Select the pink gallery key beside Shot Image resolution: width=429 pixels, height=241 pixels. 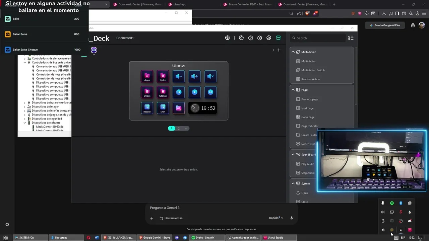pyautogui.click(x=179, y=108)
